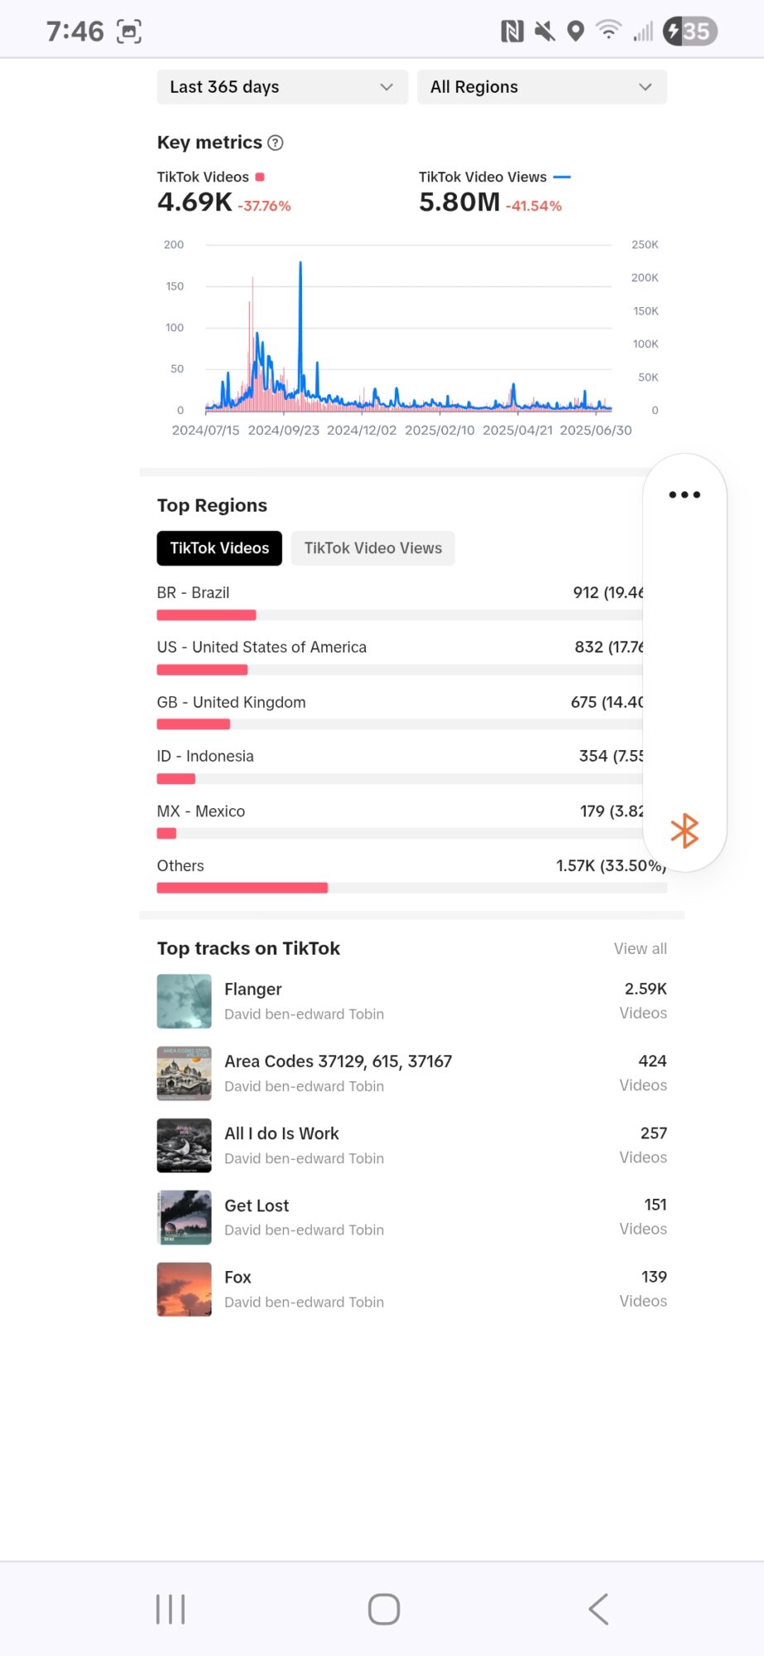This screenshot has height=1656, width=764.
Task: Toggle the TikTok Video Views blue legend
Action: [562, 177]
